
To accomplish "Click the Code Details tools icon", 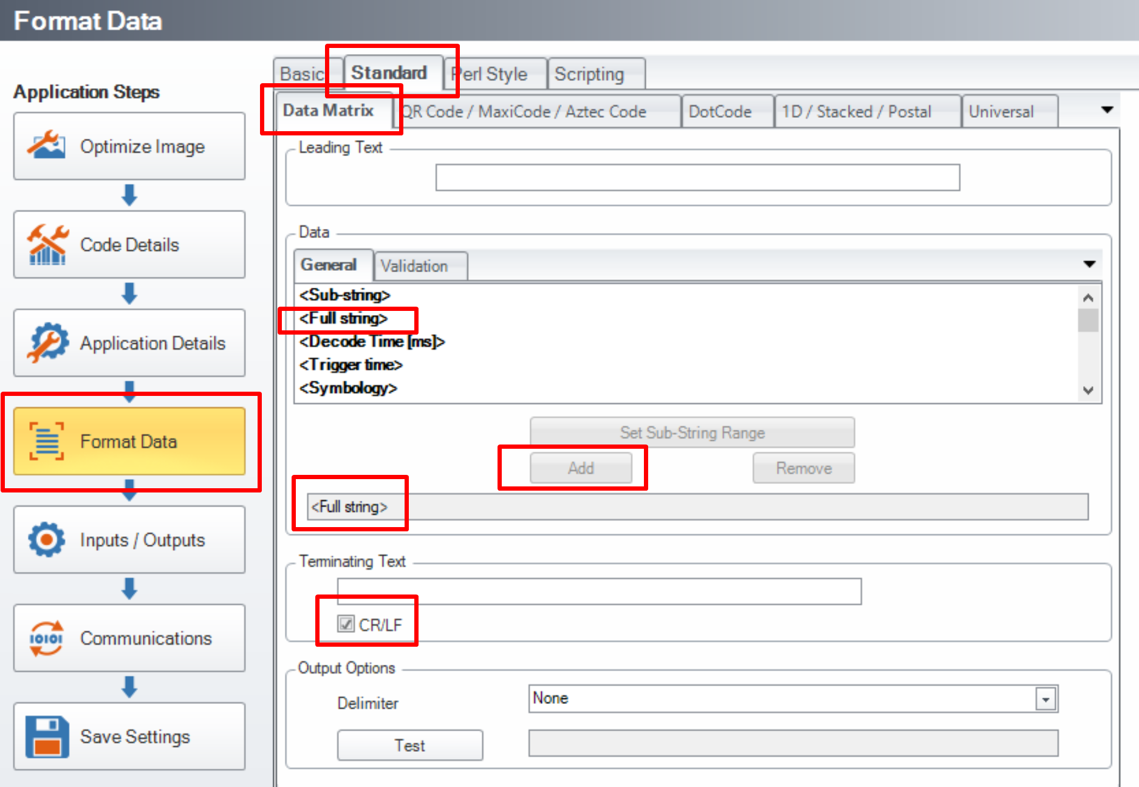I will [46, 245].
